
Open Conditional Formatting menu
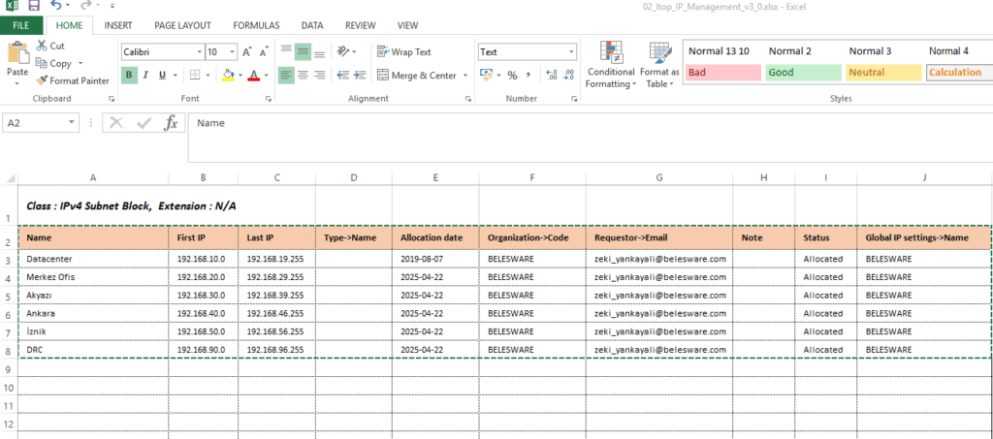pyautogui.click(x=611, y=66)
